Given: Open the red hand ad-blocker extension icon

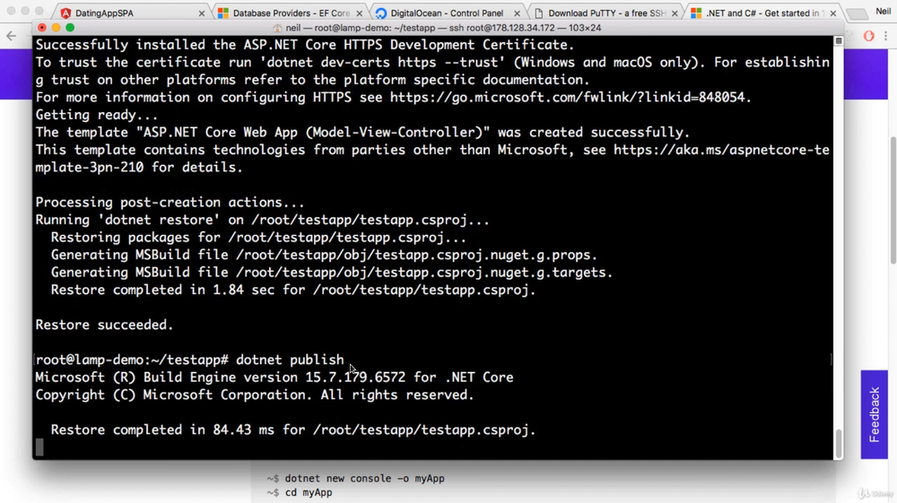Looking at the screenshot, I should point(868,37).
